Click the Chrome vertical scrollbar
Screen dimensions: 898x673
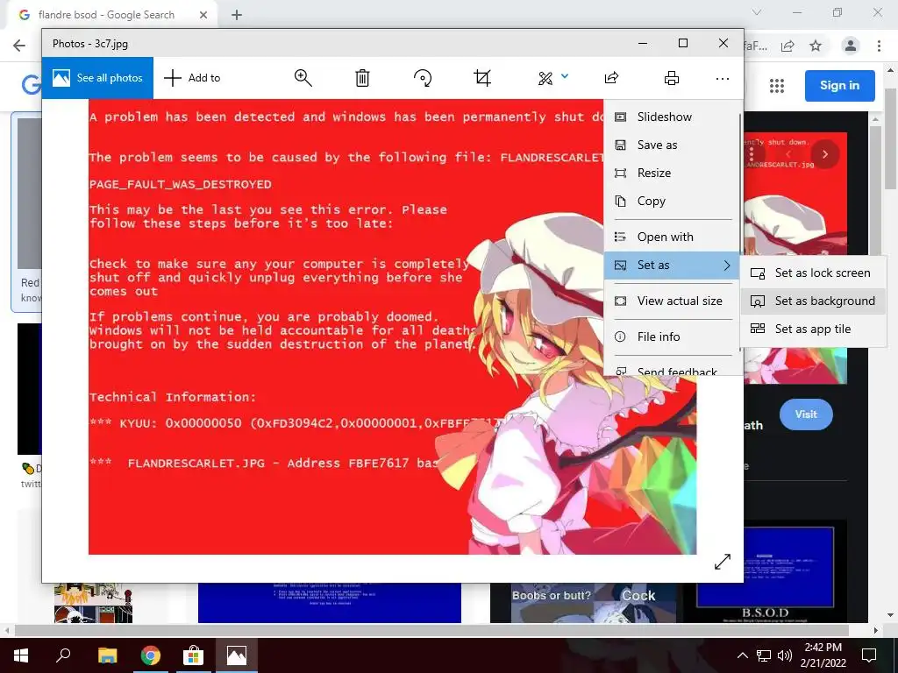[890, 140]
